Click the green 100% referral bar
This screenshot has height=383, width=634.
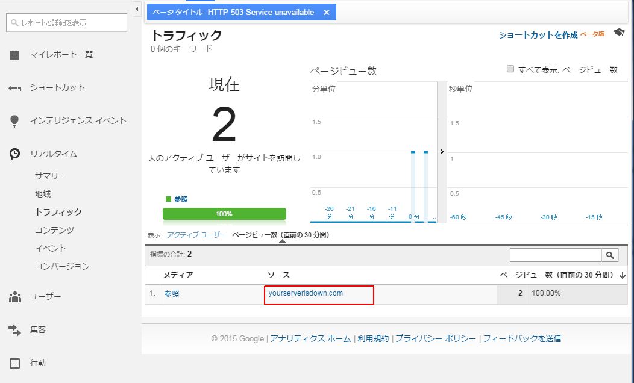point(224,214)
